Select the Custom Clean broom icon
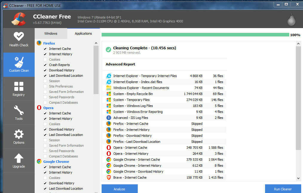 click(19, 62)
